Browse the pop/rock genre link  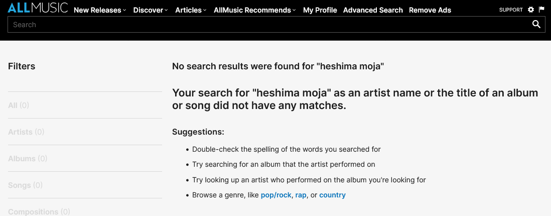coord(276,195)
